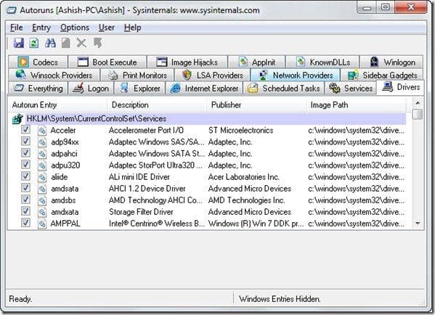Switch to the Codecs tab
This screenshot has height=315, width=435.
click(x=38, y=62)
